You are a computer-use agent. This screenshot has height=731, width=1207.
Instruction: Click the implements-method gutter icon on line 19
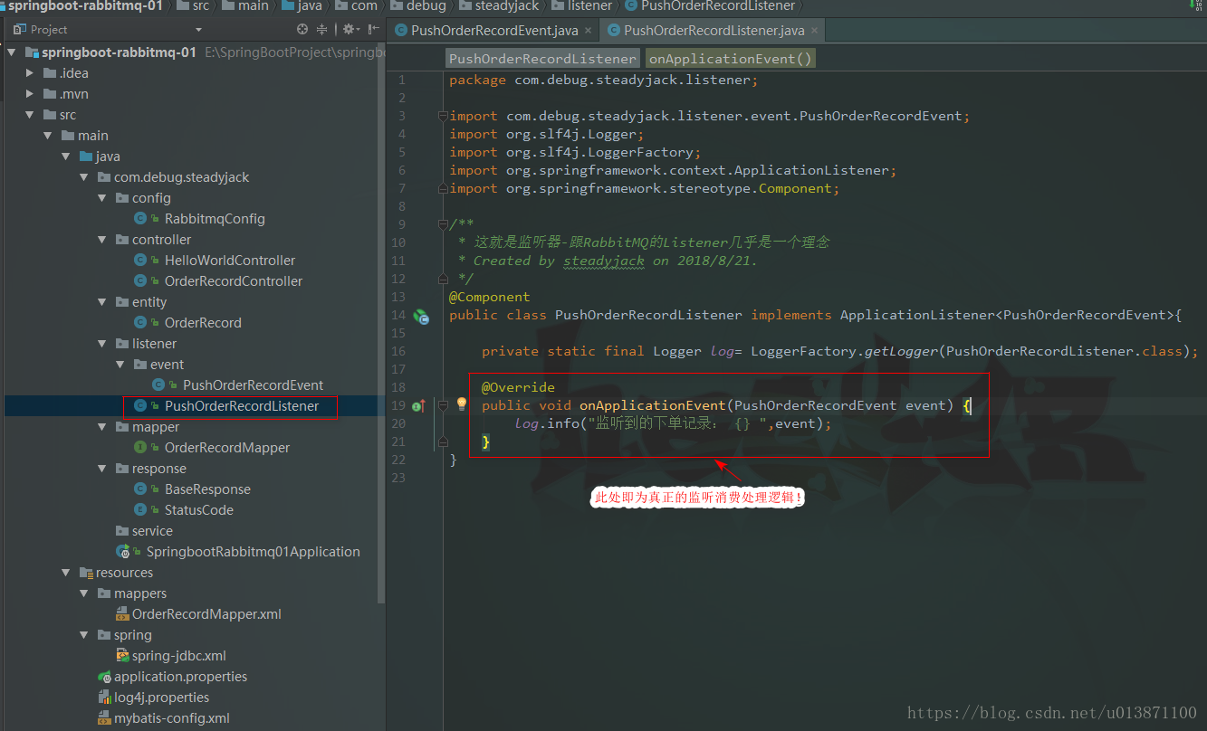pyautogui.click(x=418, y=406)
